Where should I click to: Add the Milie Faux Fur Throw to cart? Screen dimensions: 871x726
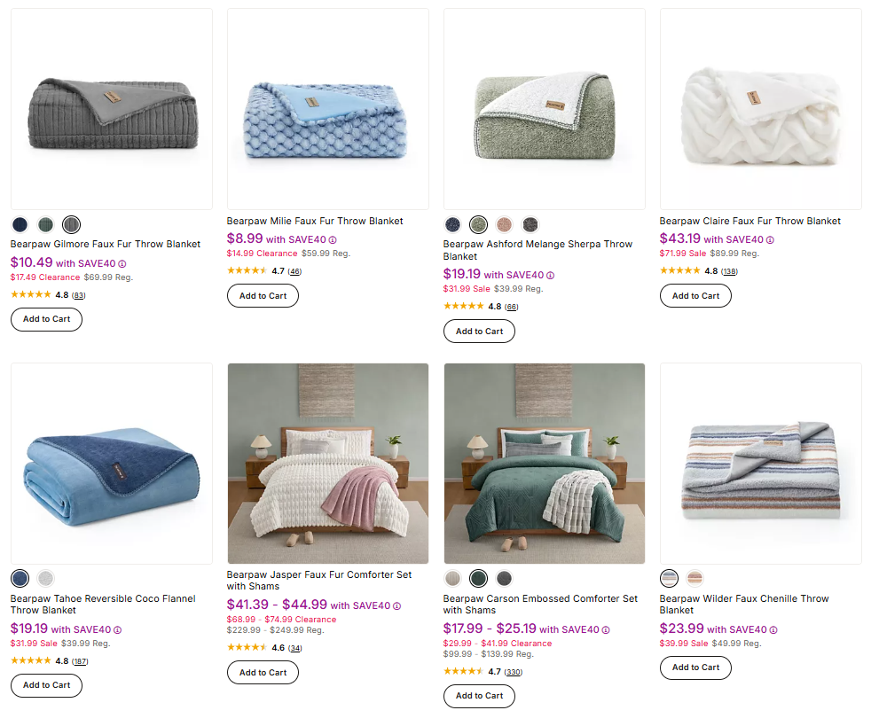pyautogui.click(x=263, y=295)
